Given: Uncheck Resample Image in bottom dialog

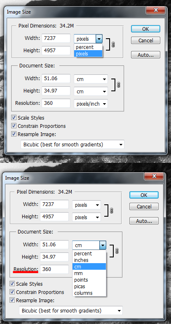Looking at the screenshot, I should coord(12,300).
